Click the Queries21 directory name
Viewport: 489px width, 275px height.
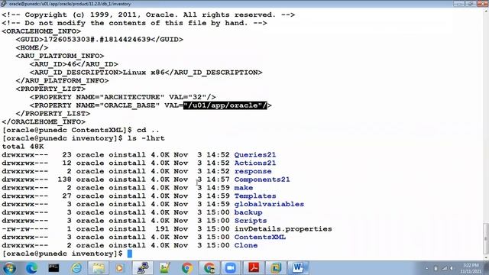254,154
